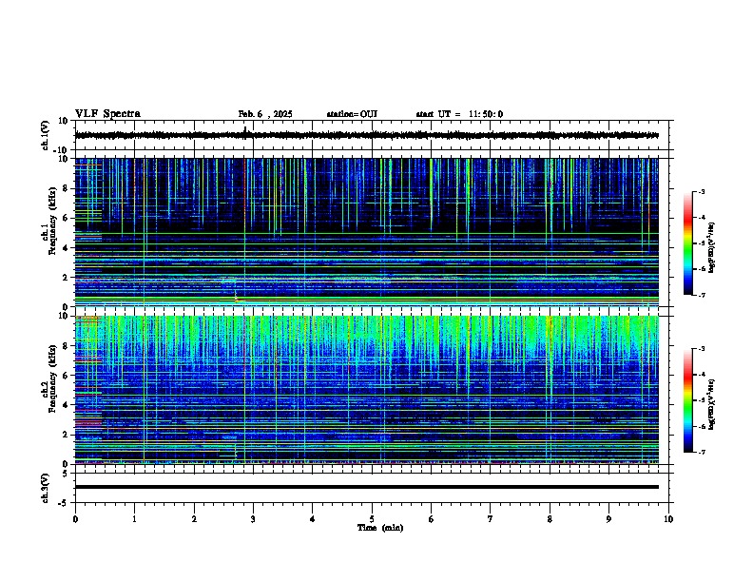The height and width of the screenshot is (582, 753).
Task: Select the "station=OUI" header text
Action: click(352, 114)
